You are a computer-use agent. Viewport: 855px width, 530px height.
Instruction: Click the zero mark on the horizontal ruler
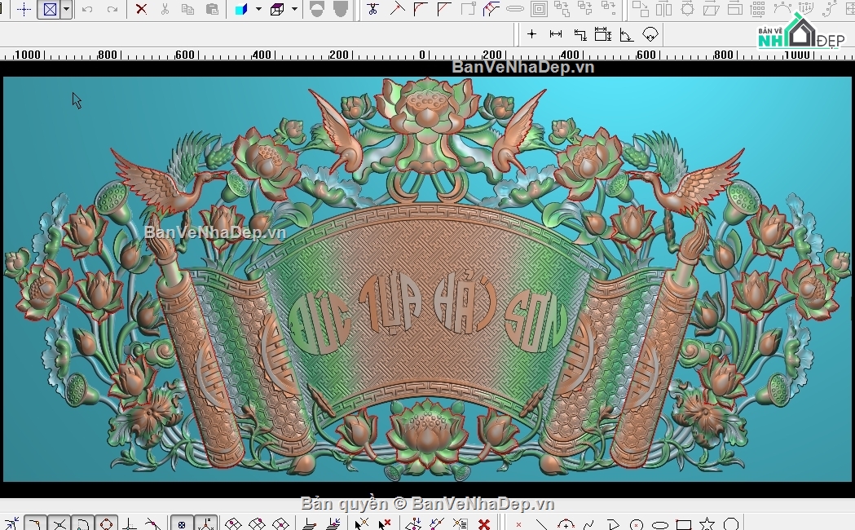click(421, 55)
